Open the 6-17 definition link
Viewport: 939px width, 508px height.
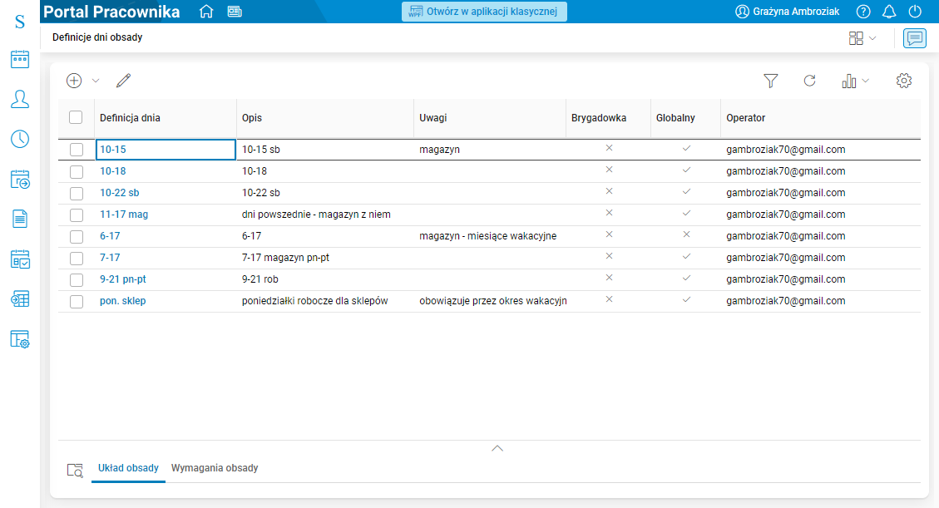click(x=110, y=236)
